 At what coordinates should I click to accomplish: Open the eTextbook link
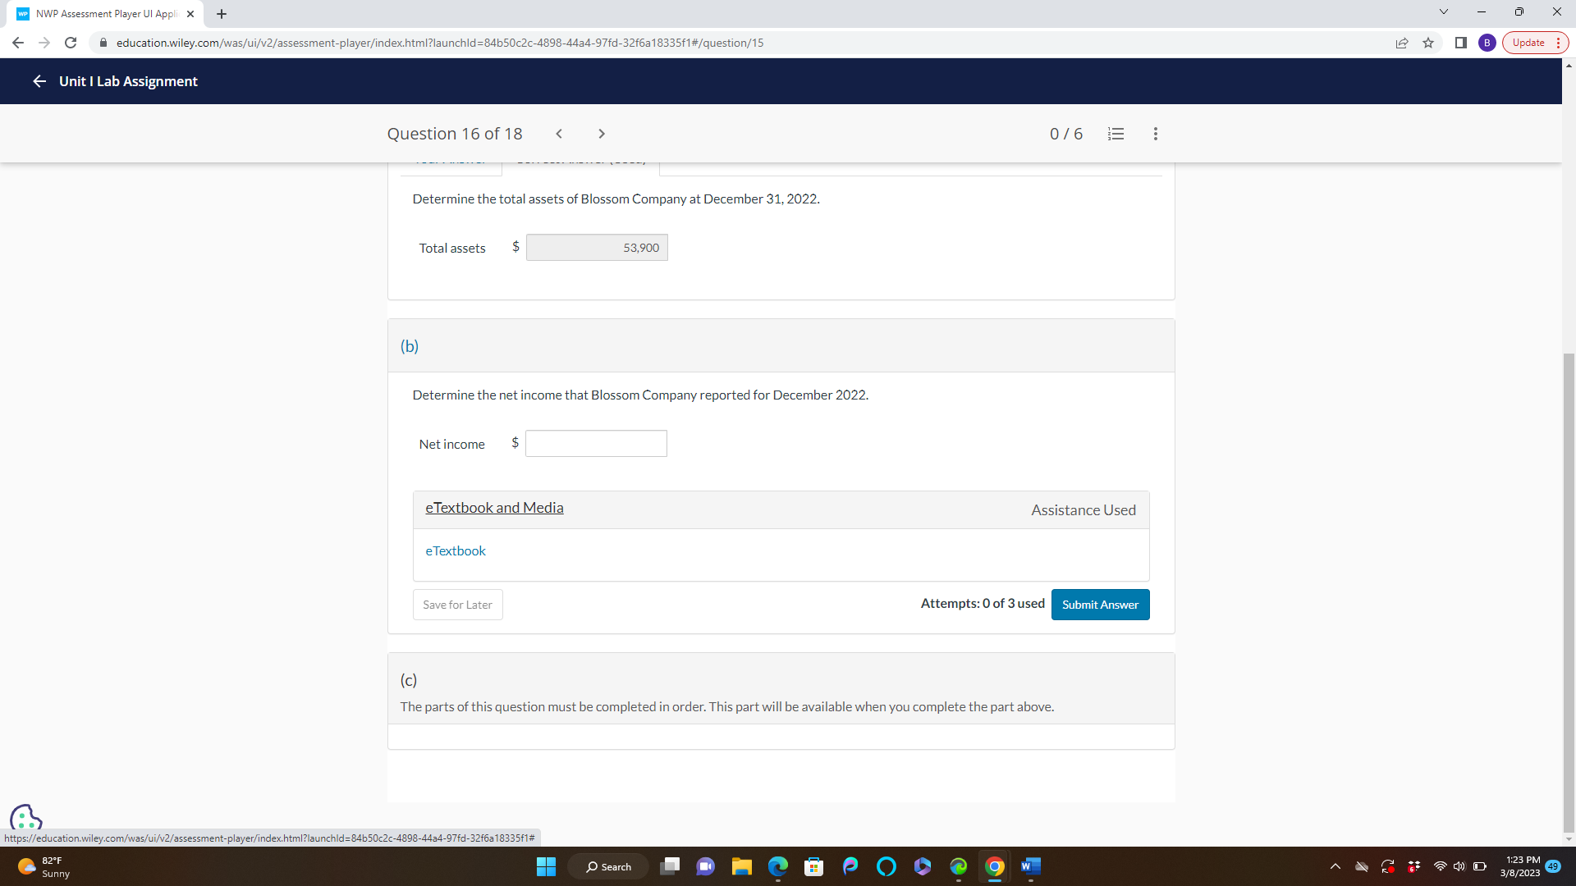pyautogui.click(x=456, y=550)
